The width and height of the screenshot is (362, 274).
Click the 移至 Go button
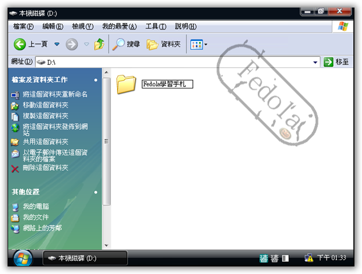coord(336,62)
